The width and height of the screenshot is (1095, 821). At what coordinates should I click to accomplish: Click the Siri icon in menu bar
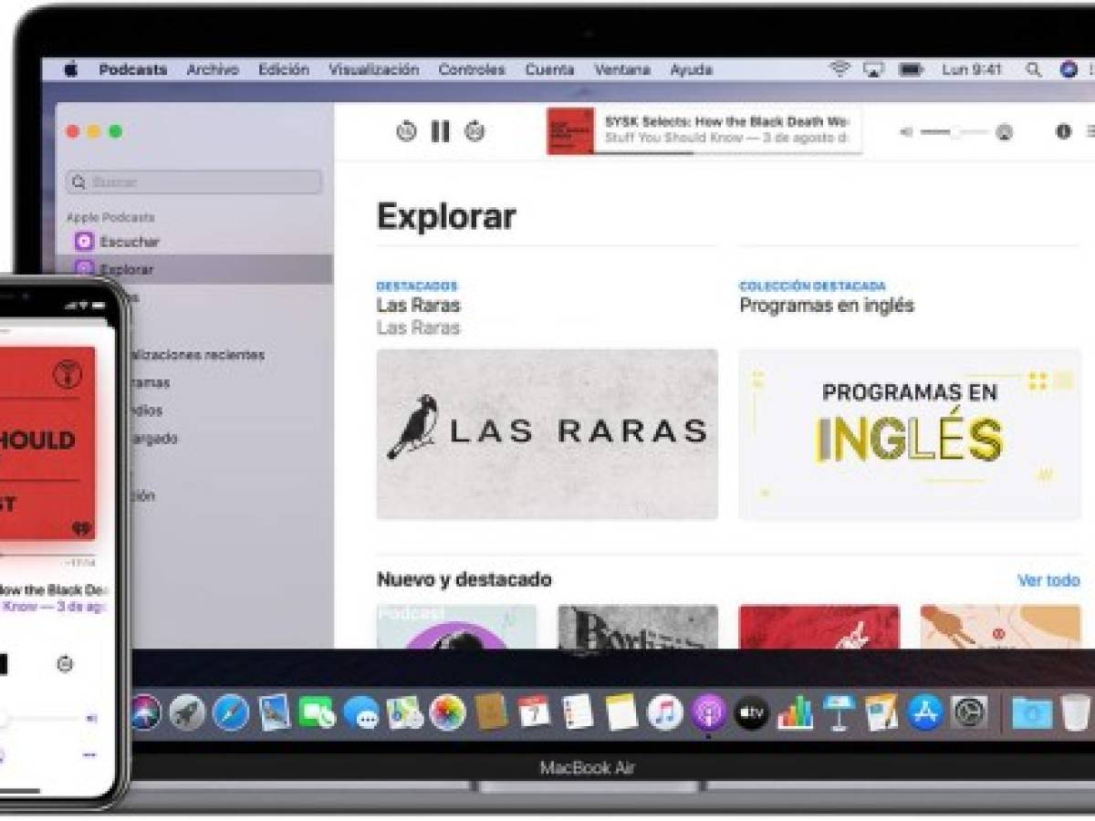pos(1069,69)
